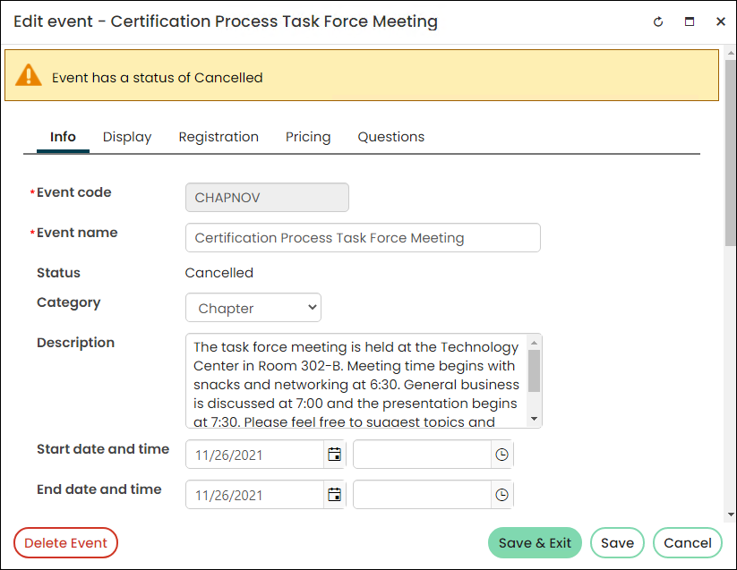Click the empty End time field
The width and height of the screenshot is (737, 570).
click(x=422, y=495)
